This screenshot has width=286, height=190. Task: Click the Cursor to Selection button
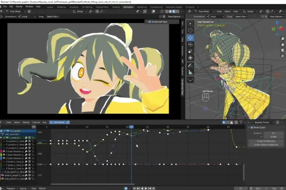tap(266, 141)
